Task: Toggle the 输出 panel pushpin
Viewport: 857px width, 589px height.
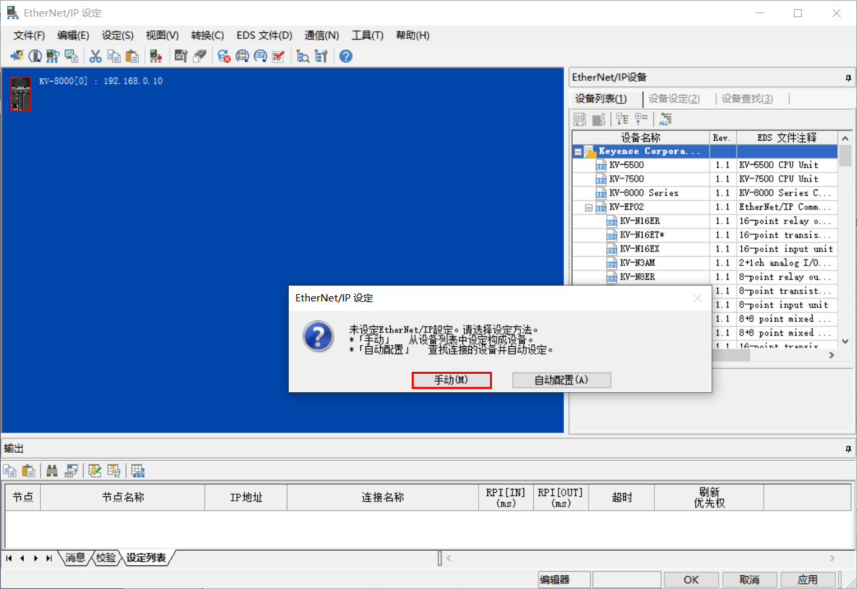Action: click(848, 448)
